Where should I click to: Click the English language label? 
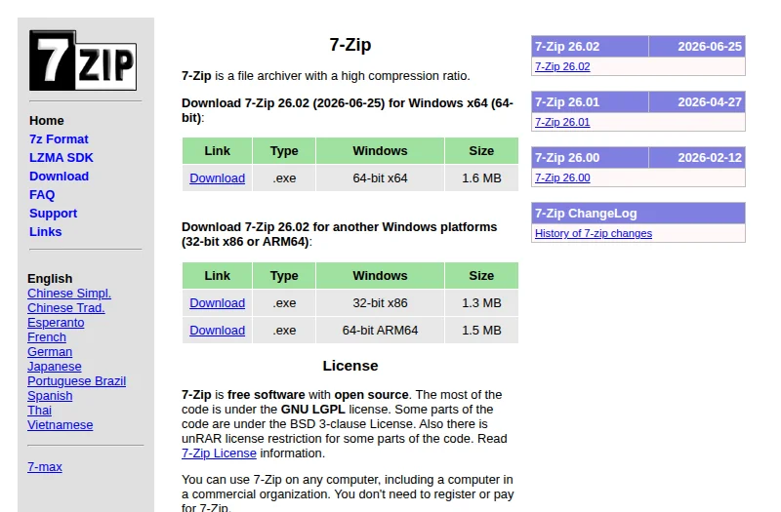click(50, 279)
